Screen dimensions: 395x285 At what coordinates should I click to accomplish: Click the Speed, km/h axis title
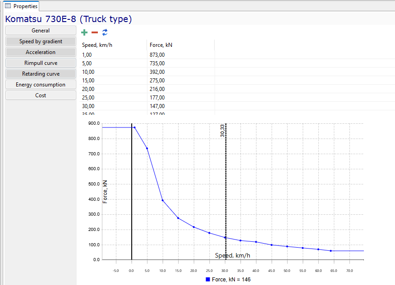point(233,256)
